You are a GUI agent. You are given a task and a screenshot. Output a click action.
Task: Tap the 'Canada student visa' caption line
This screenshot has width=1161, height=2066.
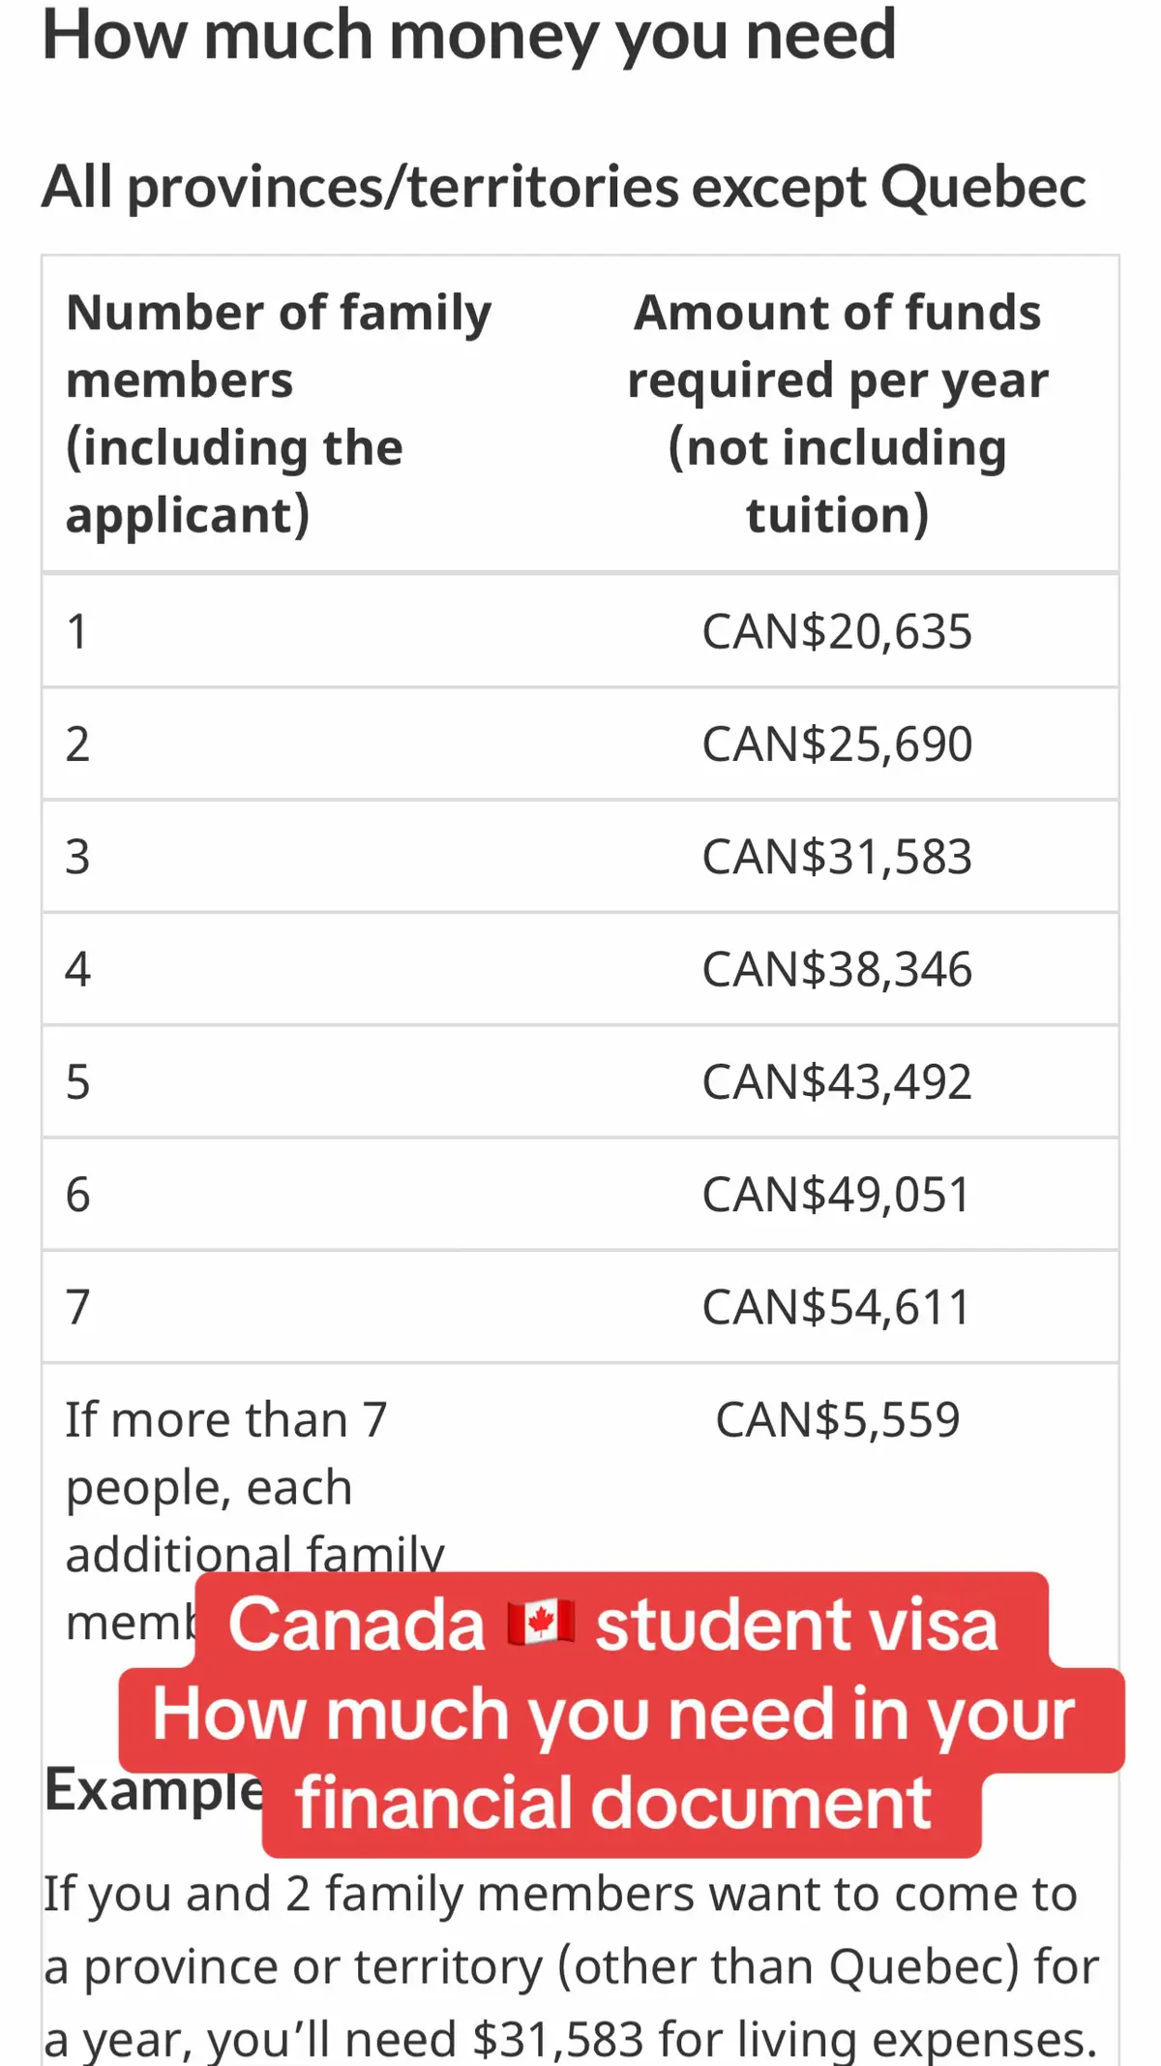click(x=613, y=1624)
